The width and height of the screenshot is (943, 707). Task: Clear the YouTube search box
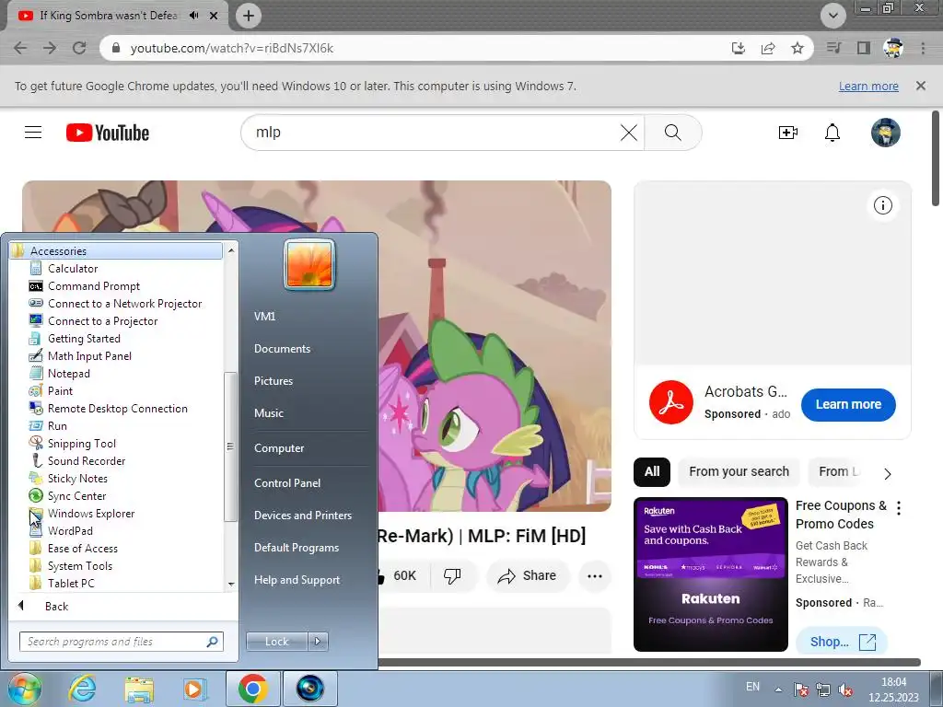click(x=628, y=133)
